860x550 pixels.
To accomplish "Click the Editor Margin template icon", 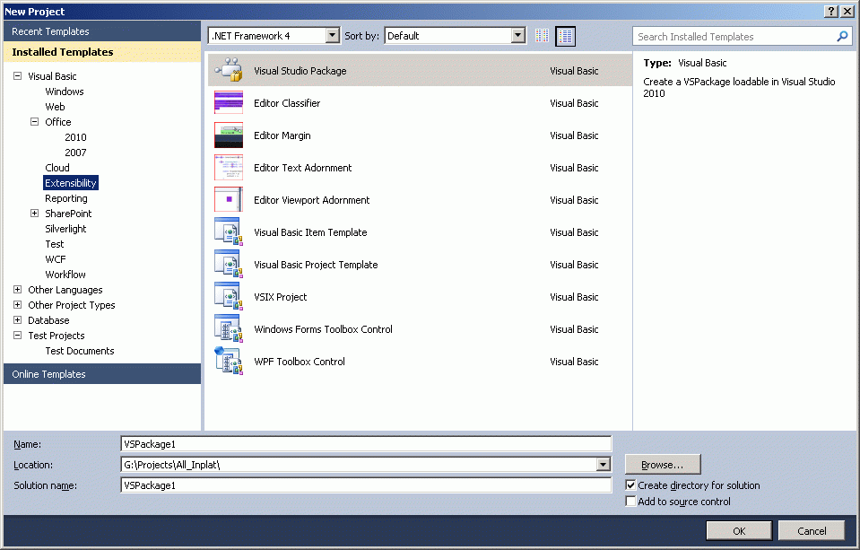I will click(x=229, y=135).
